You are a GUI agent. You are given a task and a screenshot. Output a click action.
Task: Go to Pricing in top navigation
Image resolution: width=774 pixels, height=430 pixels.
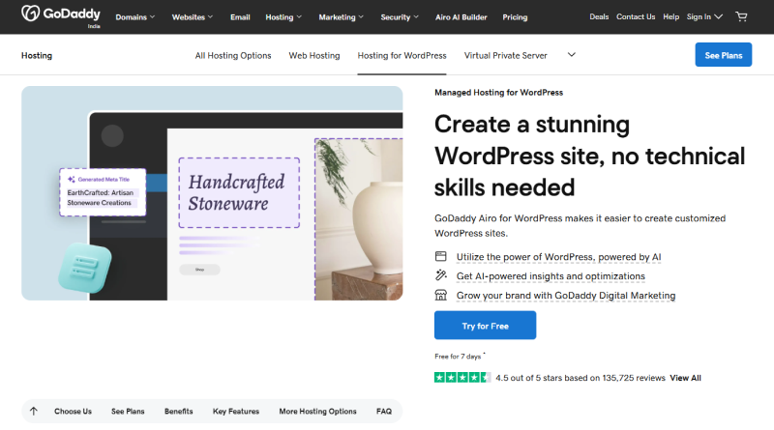[x=515, y=17]
